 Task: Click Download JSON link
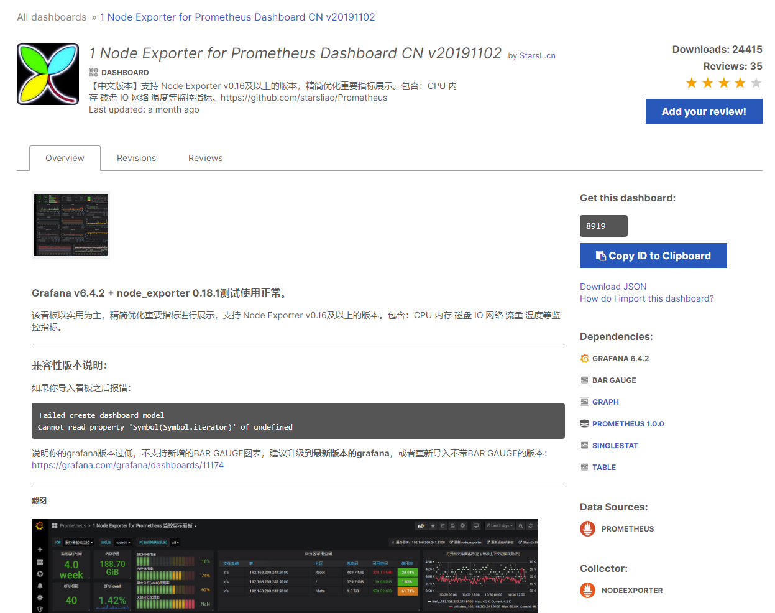coord(613,287)
